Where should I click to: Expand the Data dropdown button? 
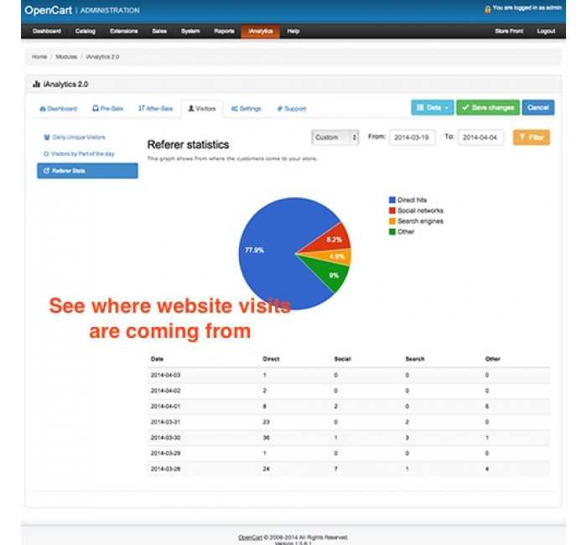[x=433, y=107]
